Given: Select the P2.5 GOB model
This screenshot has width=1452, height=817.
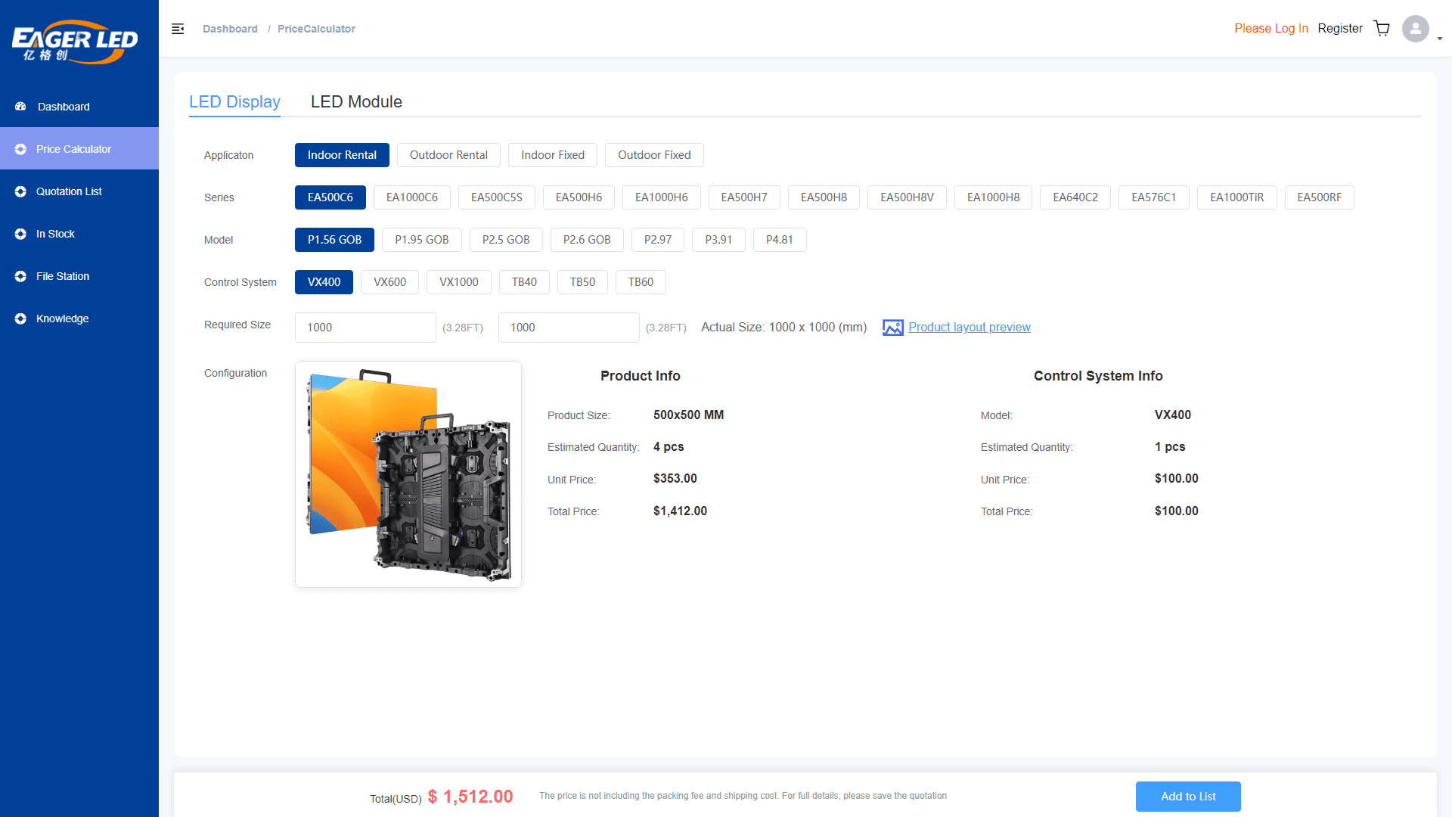Looking at the screenshot, I should click(x=506, y=240).
